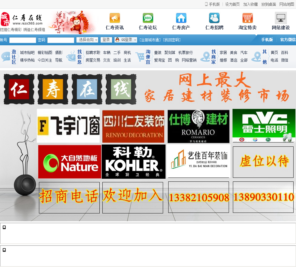Viewport: 296px width, 269px height.
Task: Click the 酒店 link
Action: point(233,60)
